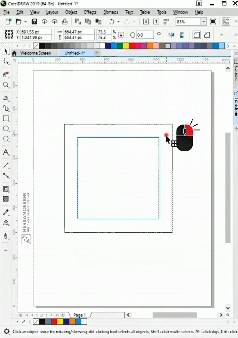Image resolution: width=238 pixels, height=338 pixels.
Task: Select the Color Eyedropper tool
Action: tap(6, 212)
